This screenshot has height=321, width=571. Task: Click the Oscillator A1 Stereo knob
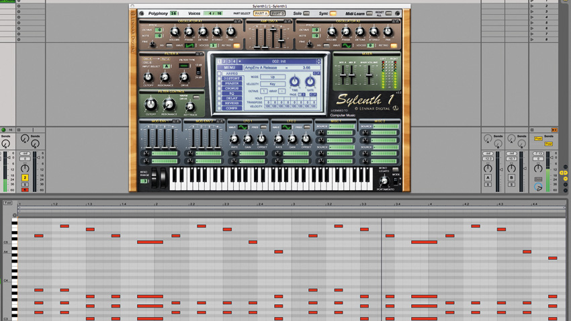point(217,32)
